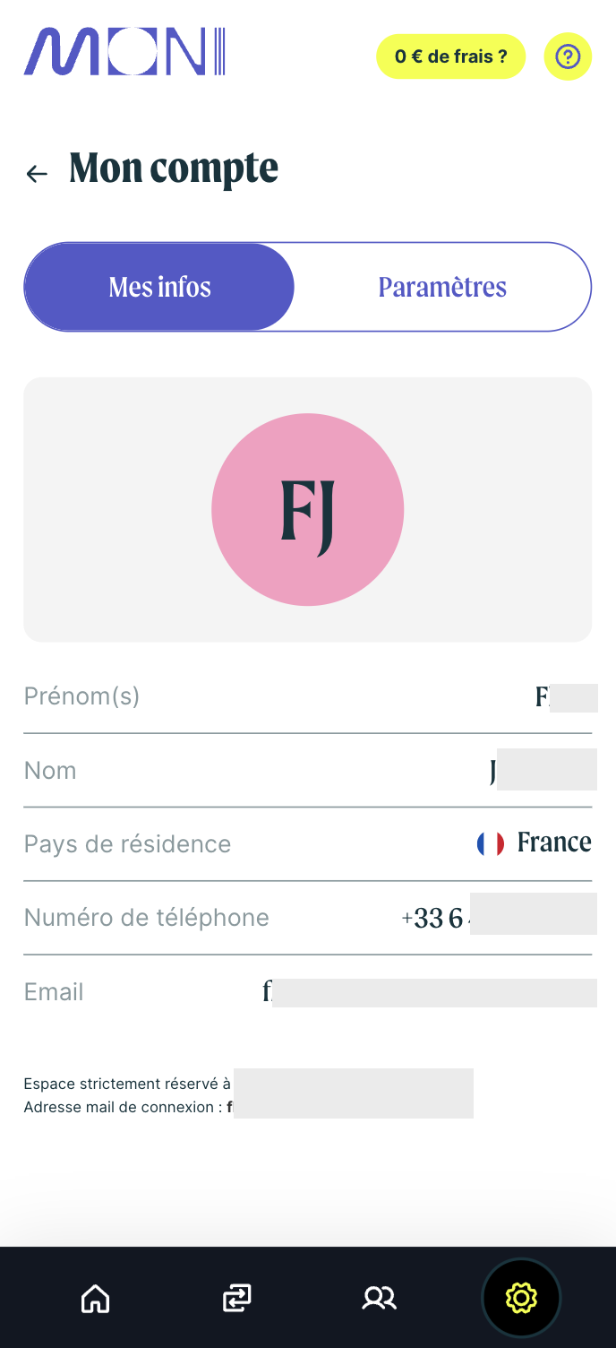Select the settings gear icon

pyautogui.click(x=521, y=1298)
